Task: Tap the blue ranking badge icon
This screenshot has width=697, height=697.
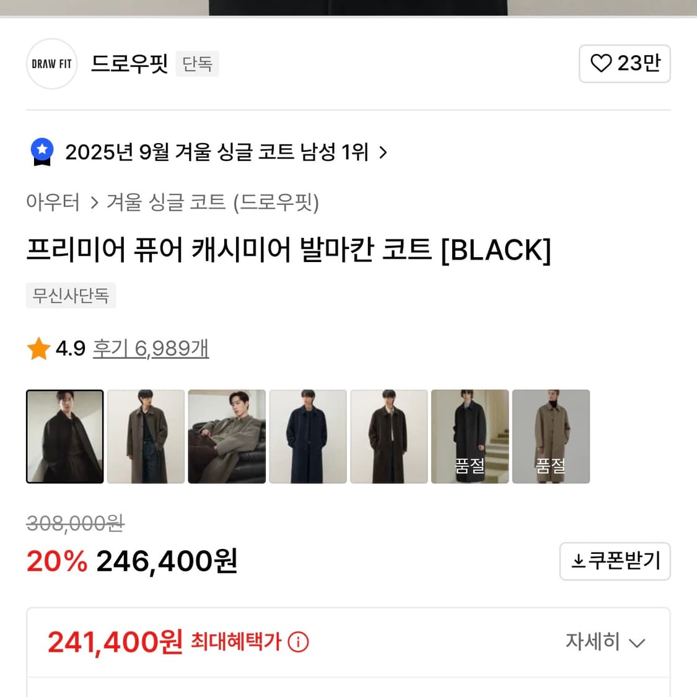Action: click(42, 152)
